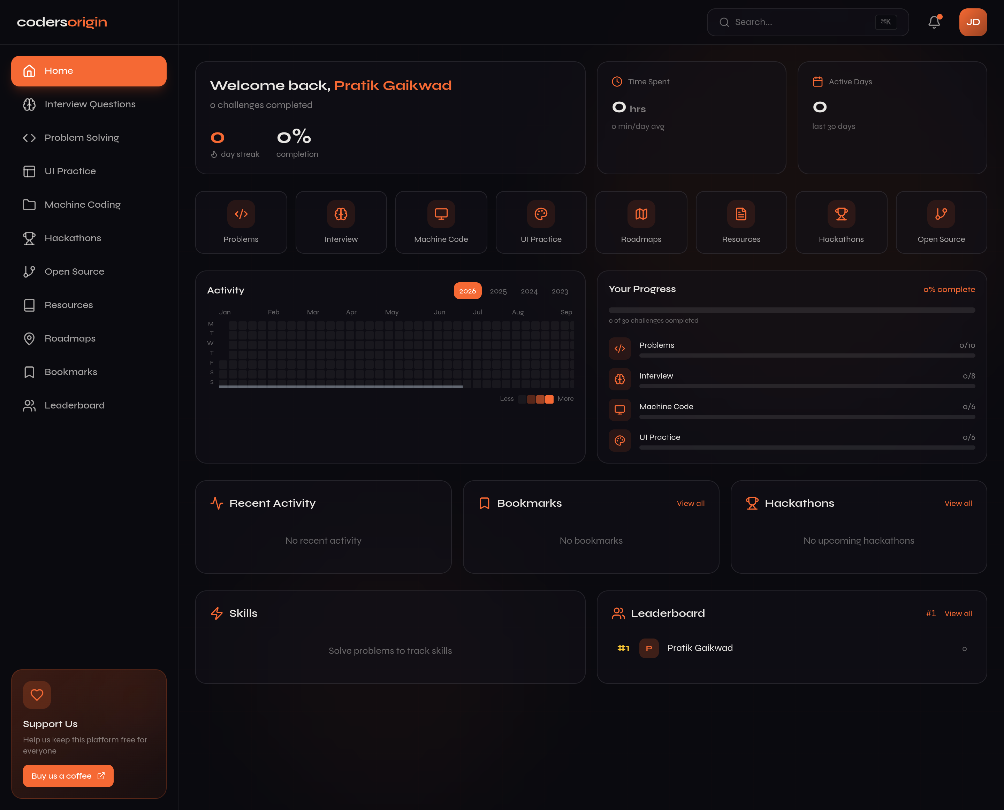Screen dimensions: 1004x810
Task: Switch activity chart to 2023
Action: pos(560,291)
